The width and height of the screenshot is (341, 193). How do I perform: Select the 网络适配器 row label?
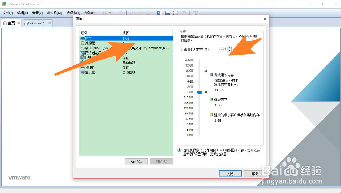point(93,53)
